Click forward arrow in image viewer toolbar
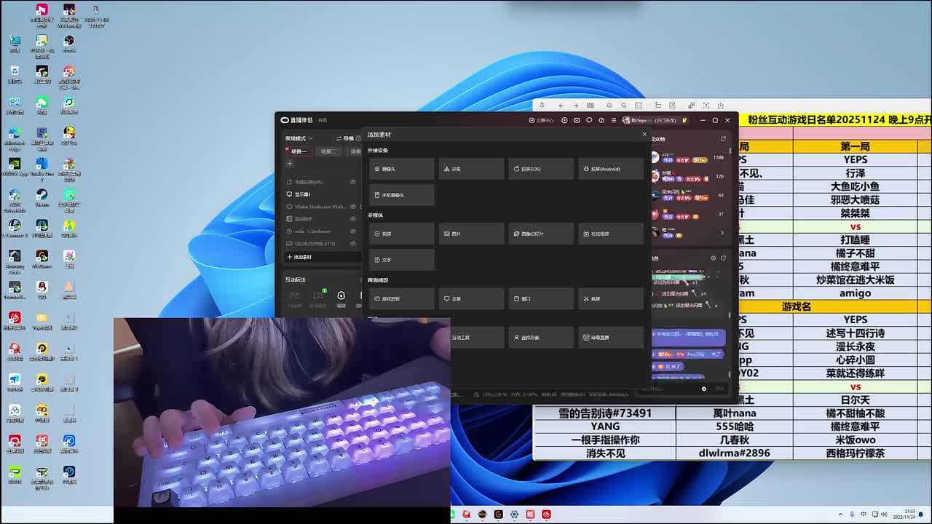This screenshot has height=524, width=932. point(575,106)
